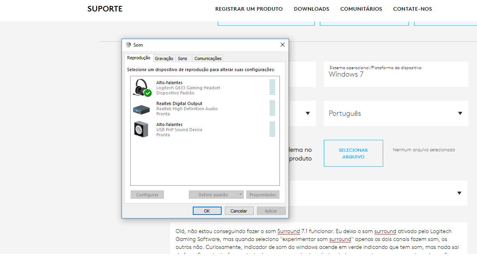Click the Cancelar button

pos(239,211)
